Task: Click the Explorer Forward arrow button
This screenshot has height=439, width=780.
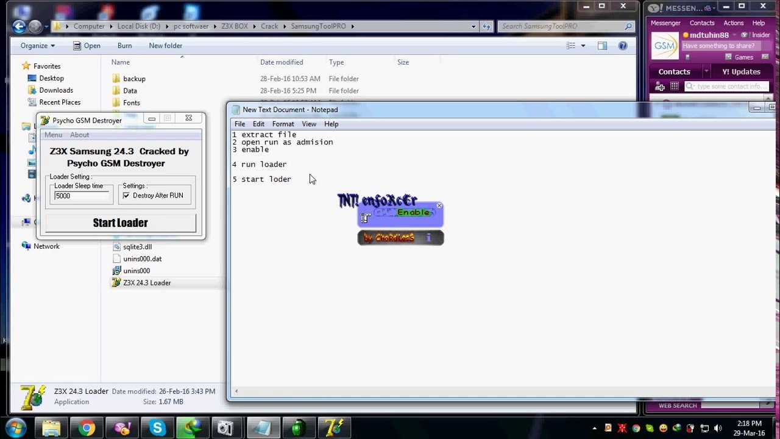Action: [35, 26]
